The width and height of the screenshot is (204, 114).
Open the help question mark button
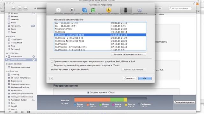coord(51,79)
